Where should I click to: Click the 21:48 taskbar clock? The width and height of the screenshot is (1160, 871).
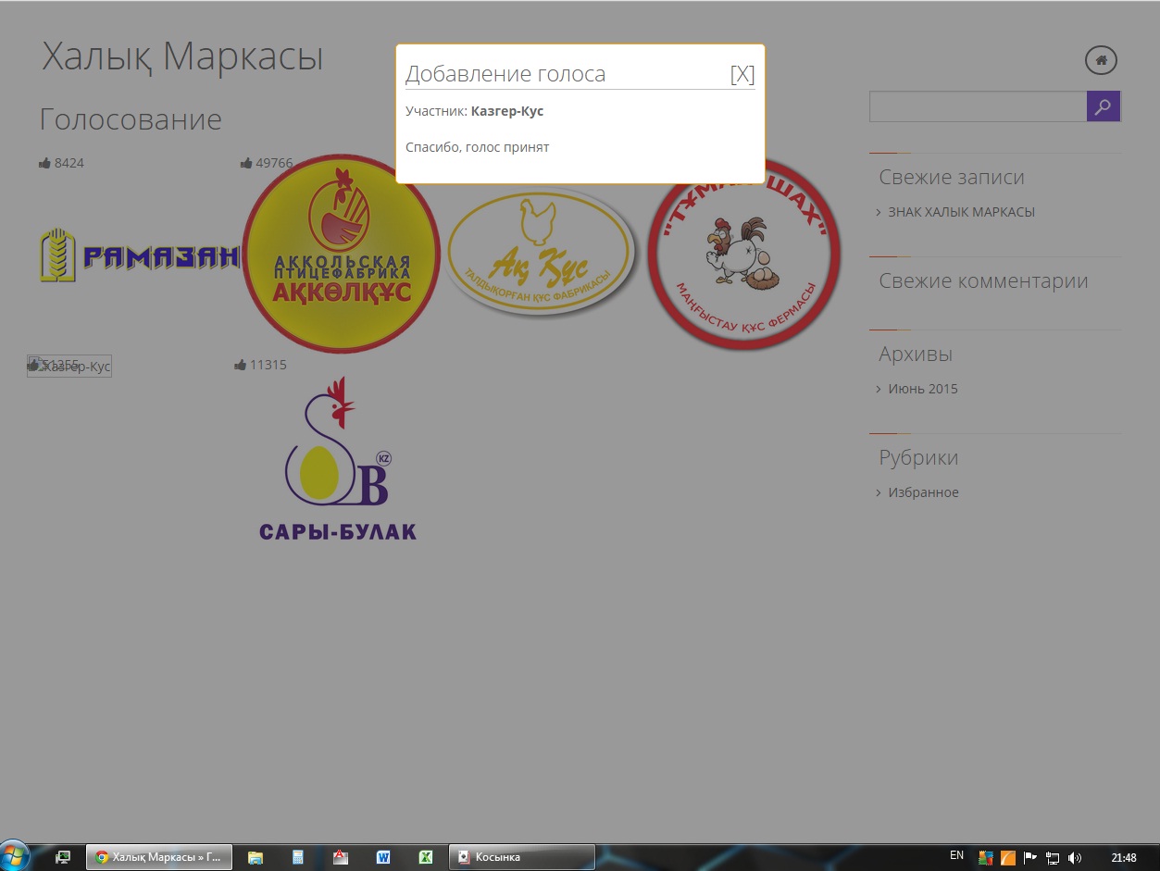[x=1124, y=858]
